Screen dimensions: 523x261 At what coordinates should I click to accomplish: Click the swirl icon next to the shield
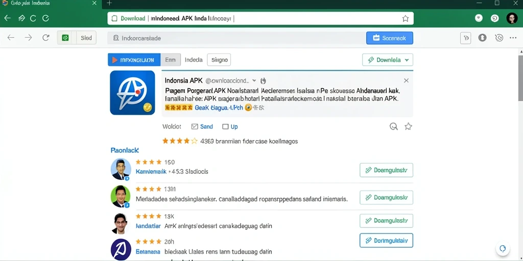pos(495,18)
